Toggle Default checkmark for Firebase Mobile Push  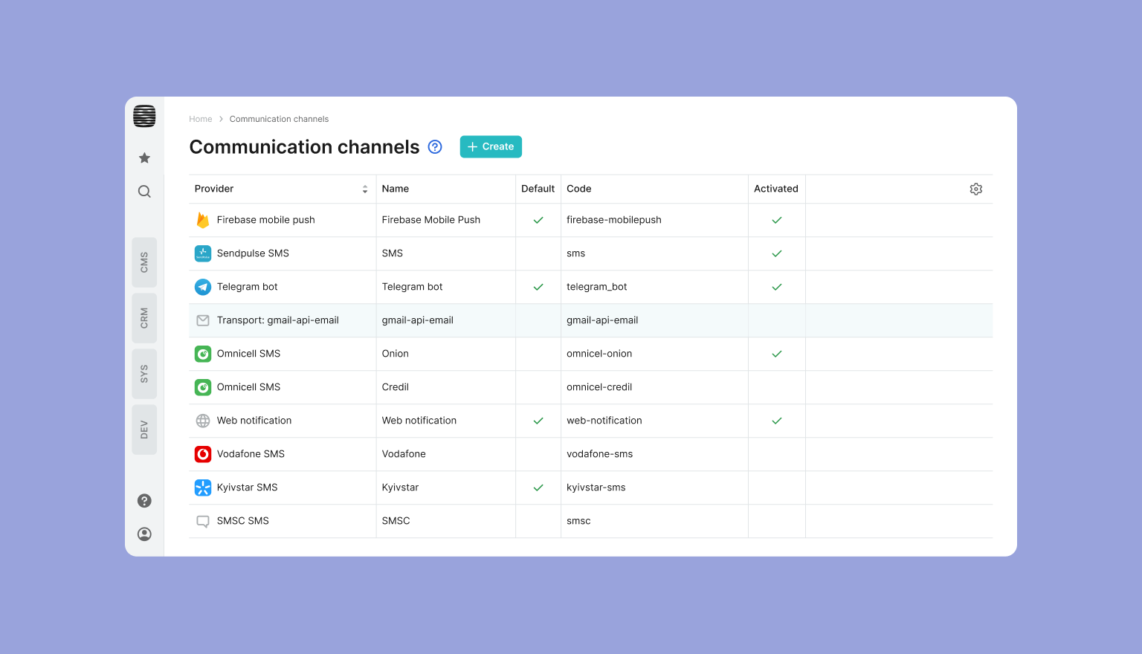[538, 220]
